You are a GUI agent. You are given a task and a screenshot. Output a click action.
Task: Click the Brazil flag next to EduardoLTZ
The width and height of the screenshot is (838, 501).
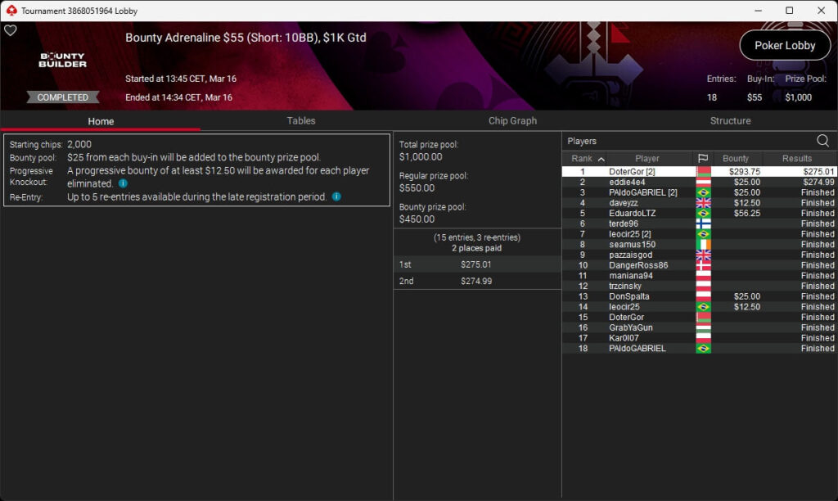(703, 214)
